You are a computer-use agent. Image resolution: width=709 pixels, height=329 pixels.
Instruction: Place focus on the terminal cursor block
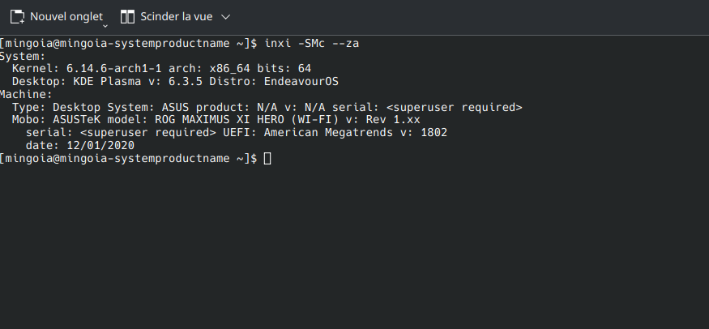coord(267,158)
